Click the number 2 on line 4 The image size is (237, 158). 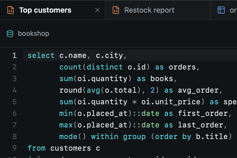[x=153, y=90]
